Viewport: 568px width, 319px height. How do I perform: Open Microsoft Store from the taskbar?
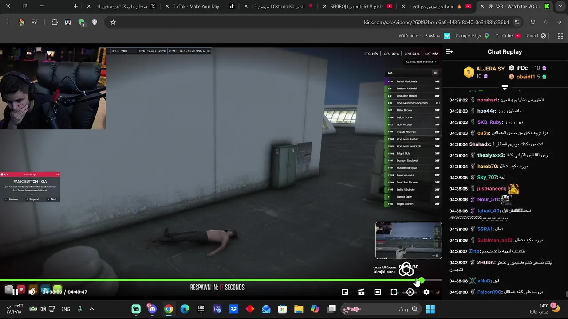click(x=282, y=309)
